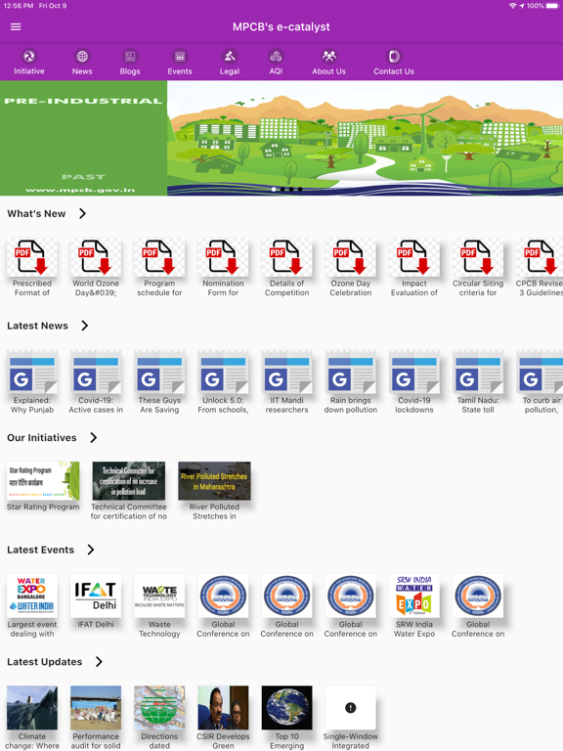Open news item Rain brings down pollution
The width and height of the screenshot is (563, 751).
(351, 374)
